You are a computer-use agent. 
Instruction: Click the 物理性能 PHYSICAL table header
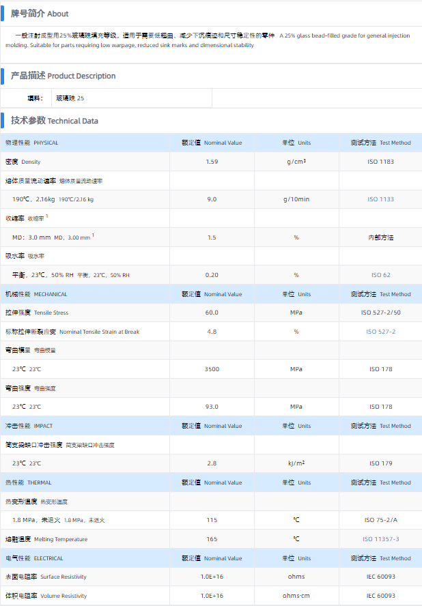point(32,143)
